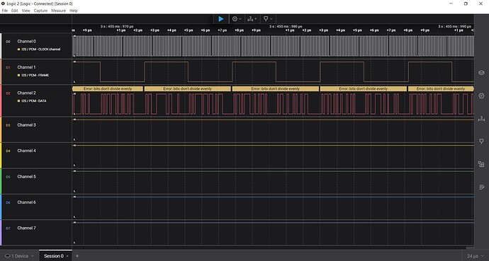
Task: Open the Edit menu
Action: tap(15, 11)
